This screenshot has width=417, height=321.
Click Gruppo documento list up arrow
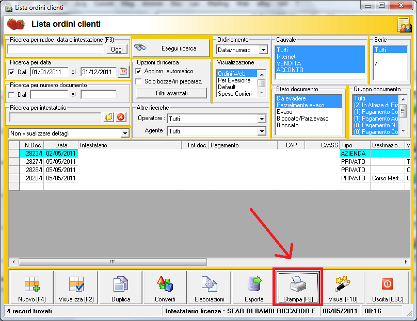click(403, 99)
